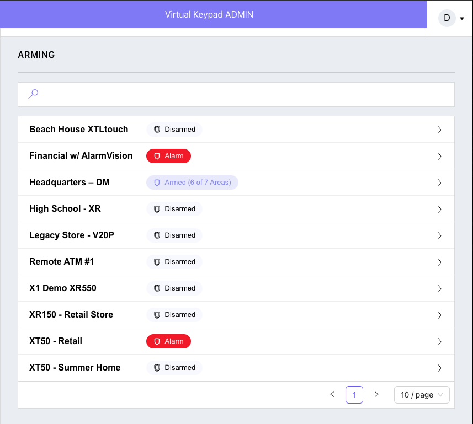Screen dimensions: 473x424
Task: Expand the X1 Demo XR550 row chevron
Action: [439, 289]
